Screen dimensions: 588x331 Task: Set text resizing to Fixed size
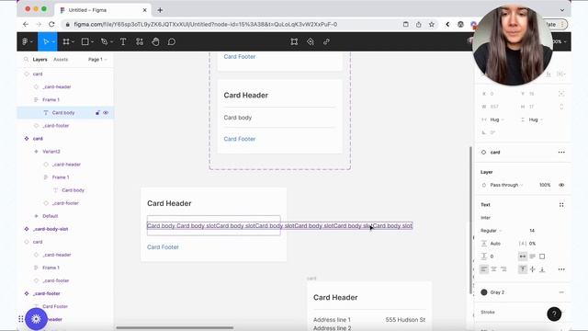coord(542,257)
